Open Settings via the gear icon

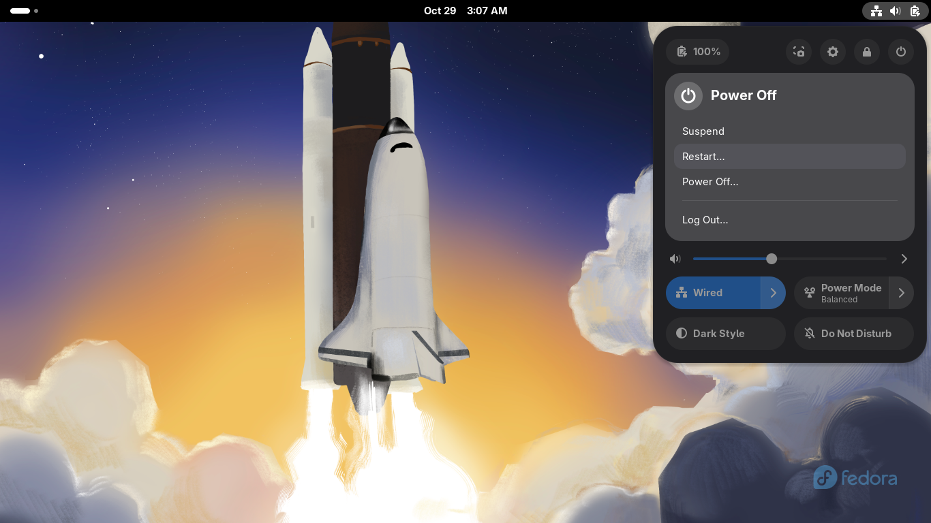[833, 52]
